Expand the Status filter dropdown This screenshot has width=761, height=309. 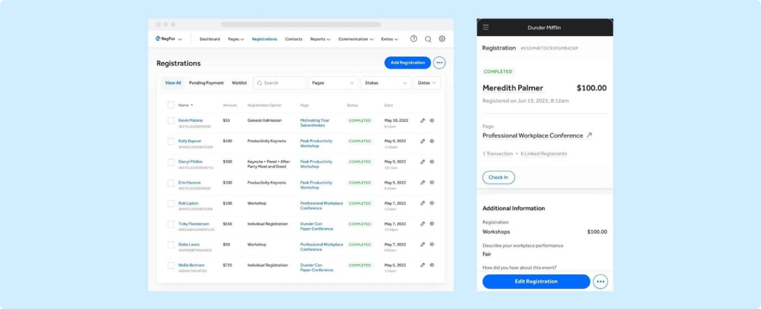[386, 82]
